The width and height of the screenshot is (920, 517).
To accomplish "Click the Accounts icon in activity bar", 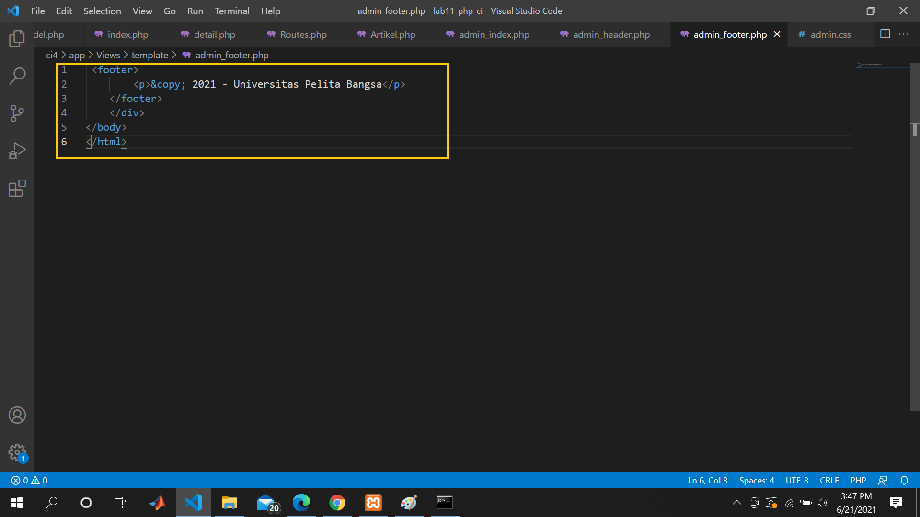I will (x=17, y=415).
